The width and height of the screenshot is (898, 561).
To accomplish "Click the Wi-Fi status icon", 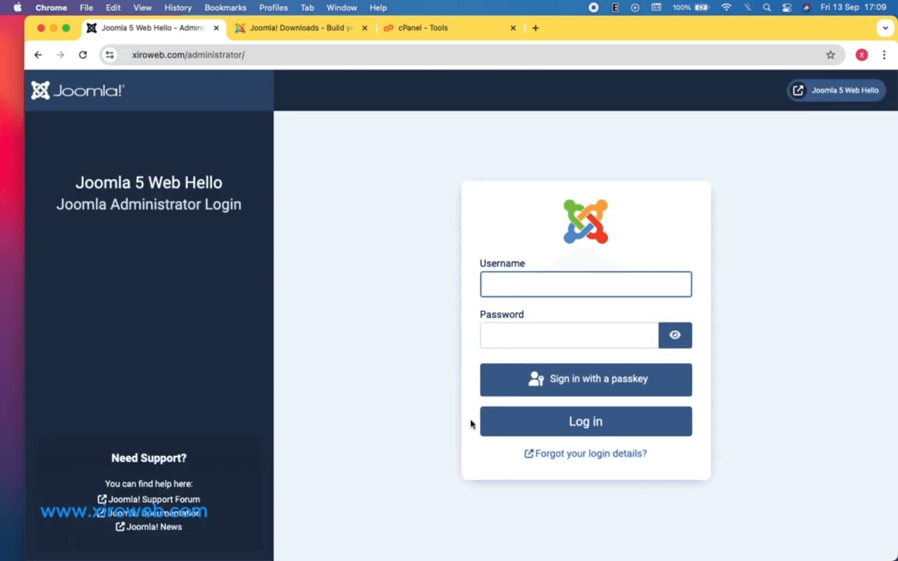I will [x=727, y=7].
